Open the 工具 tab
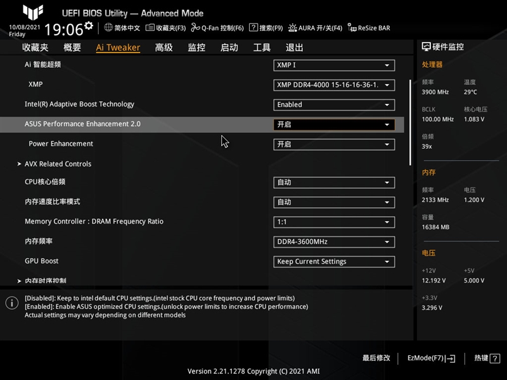 (x=262, y=47)
